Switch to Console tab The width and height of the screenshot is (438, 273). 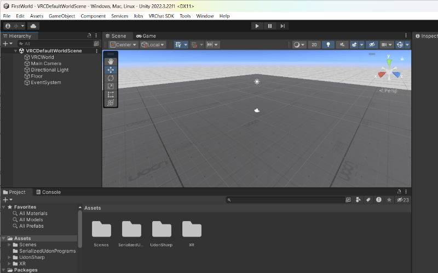pyautogui.click(x=48, y=192)
